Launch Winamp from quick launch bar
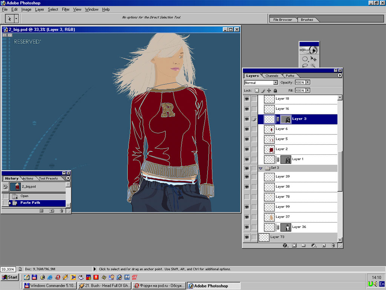386x290 pixels. [65, 277]
